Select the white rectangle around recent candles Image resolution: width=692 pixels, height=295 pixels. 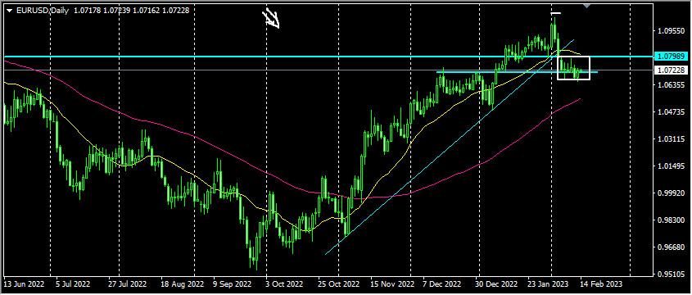(574, 68)
